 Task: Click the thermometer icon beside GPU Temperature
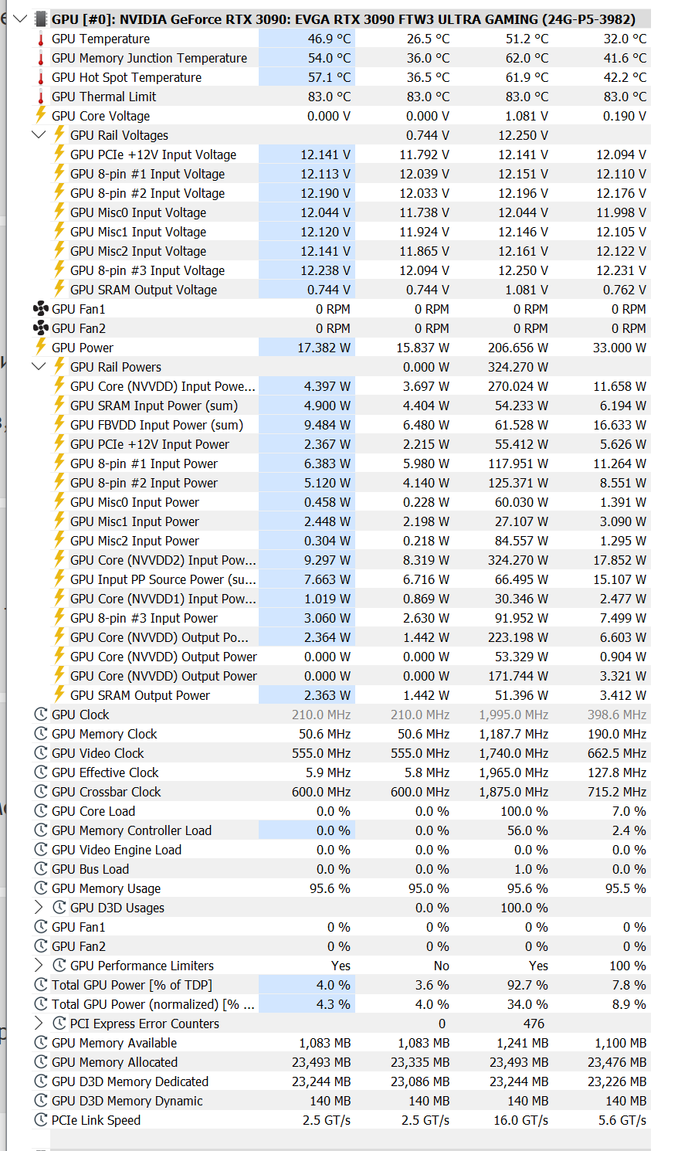click(x=41, y=39)
